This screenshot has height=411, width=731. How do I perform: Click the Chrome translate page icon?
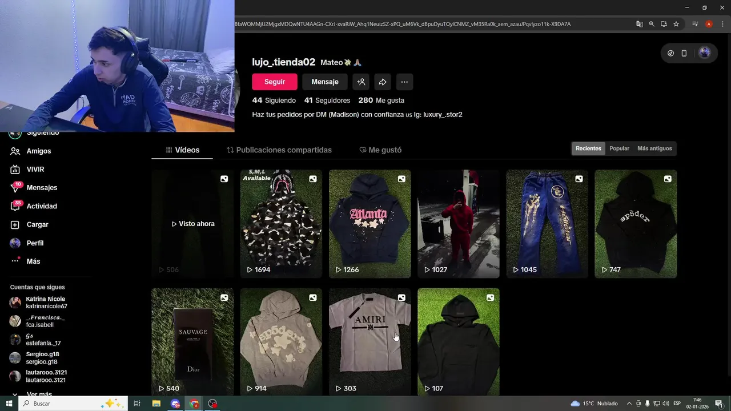tap(640, 24)
